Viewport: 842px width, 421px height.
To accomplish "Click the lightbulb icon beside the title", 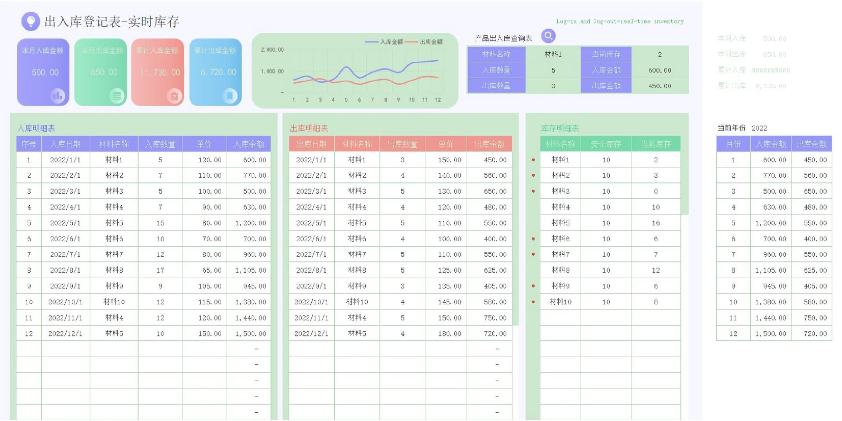I will click(x=31, y=21).
